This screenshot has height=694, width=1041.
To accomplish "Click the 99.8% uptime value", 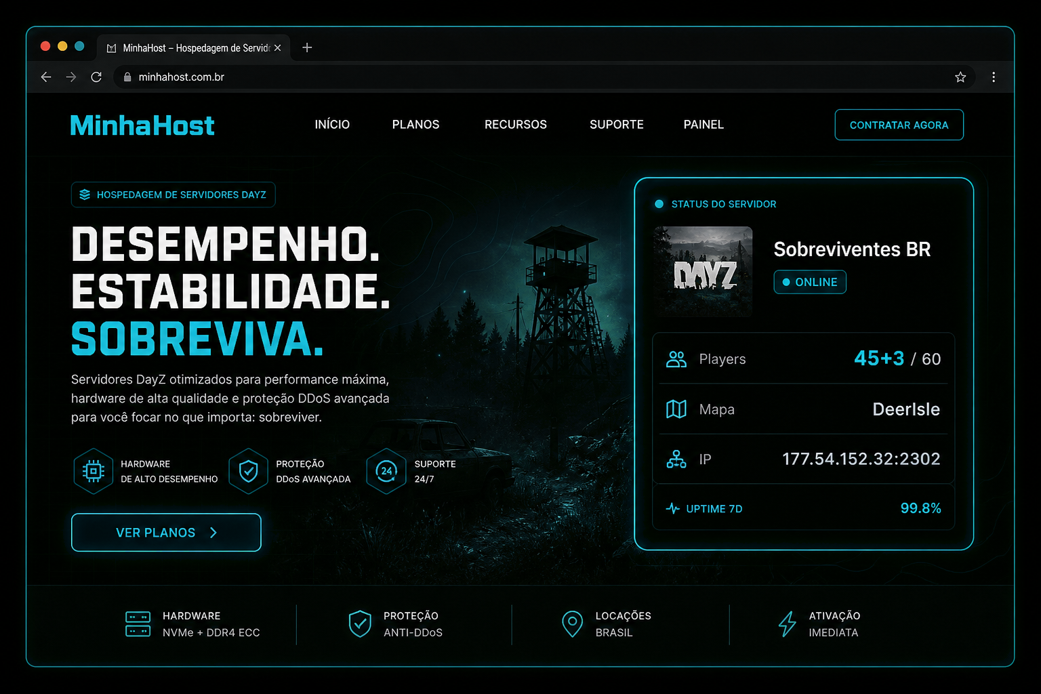I will click(920, 508).
